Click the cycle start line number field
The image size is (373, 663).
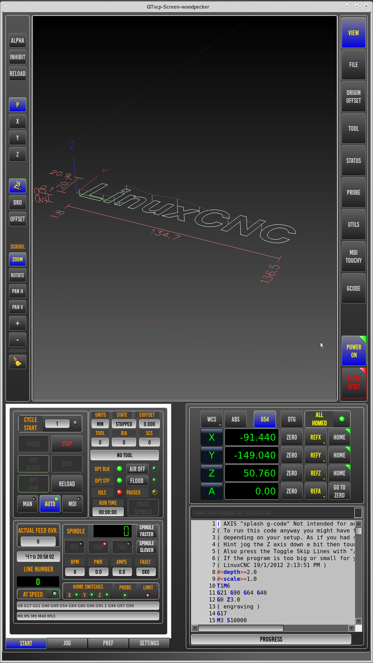(x=57, y=424)
